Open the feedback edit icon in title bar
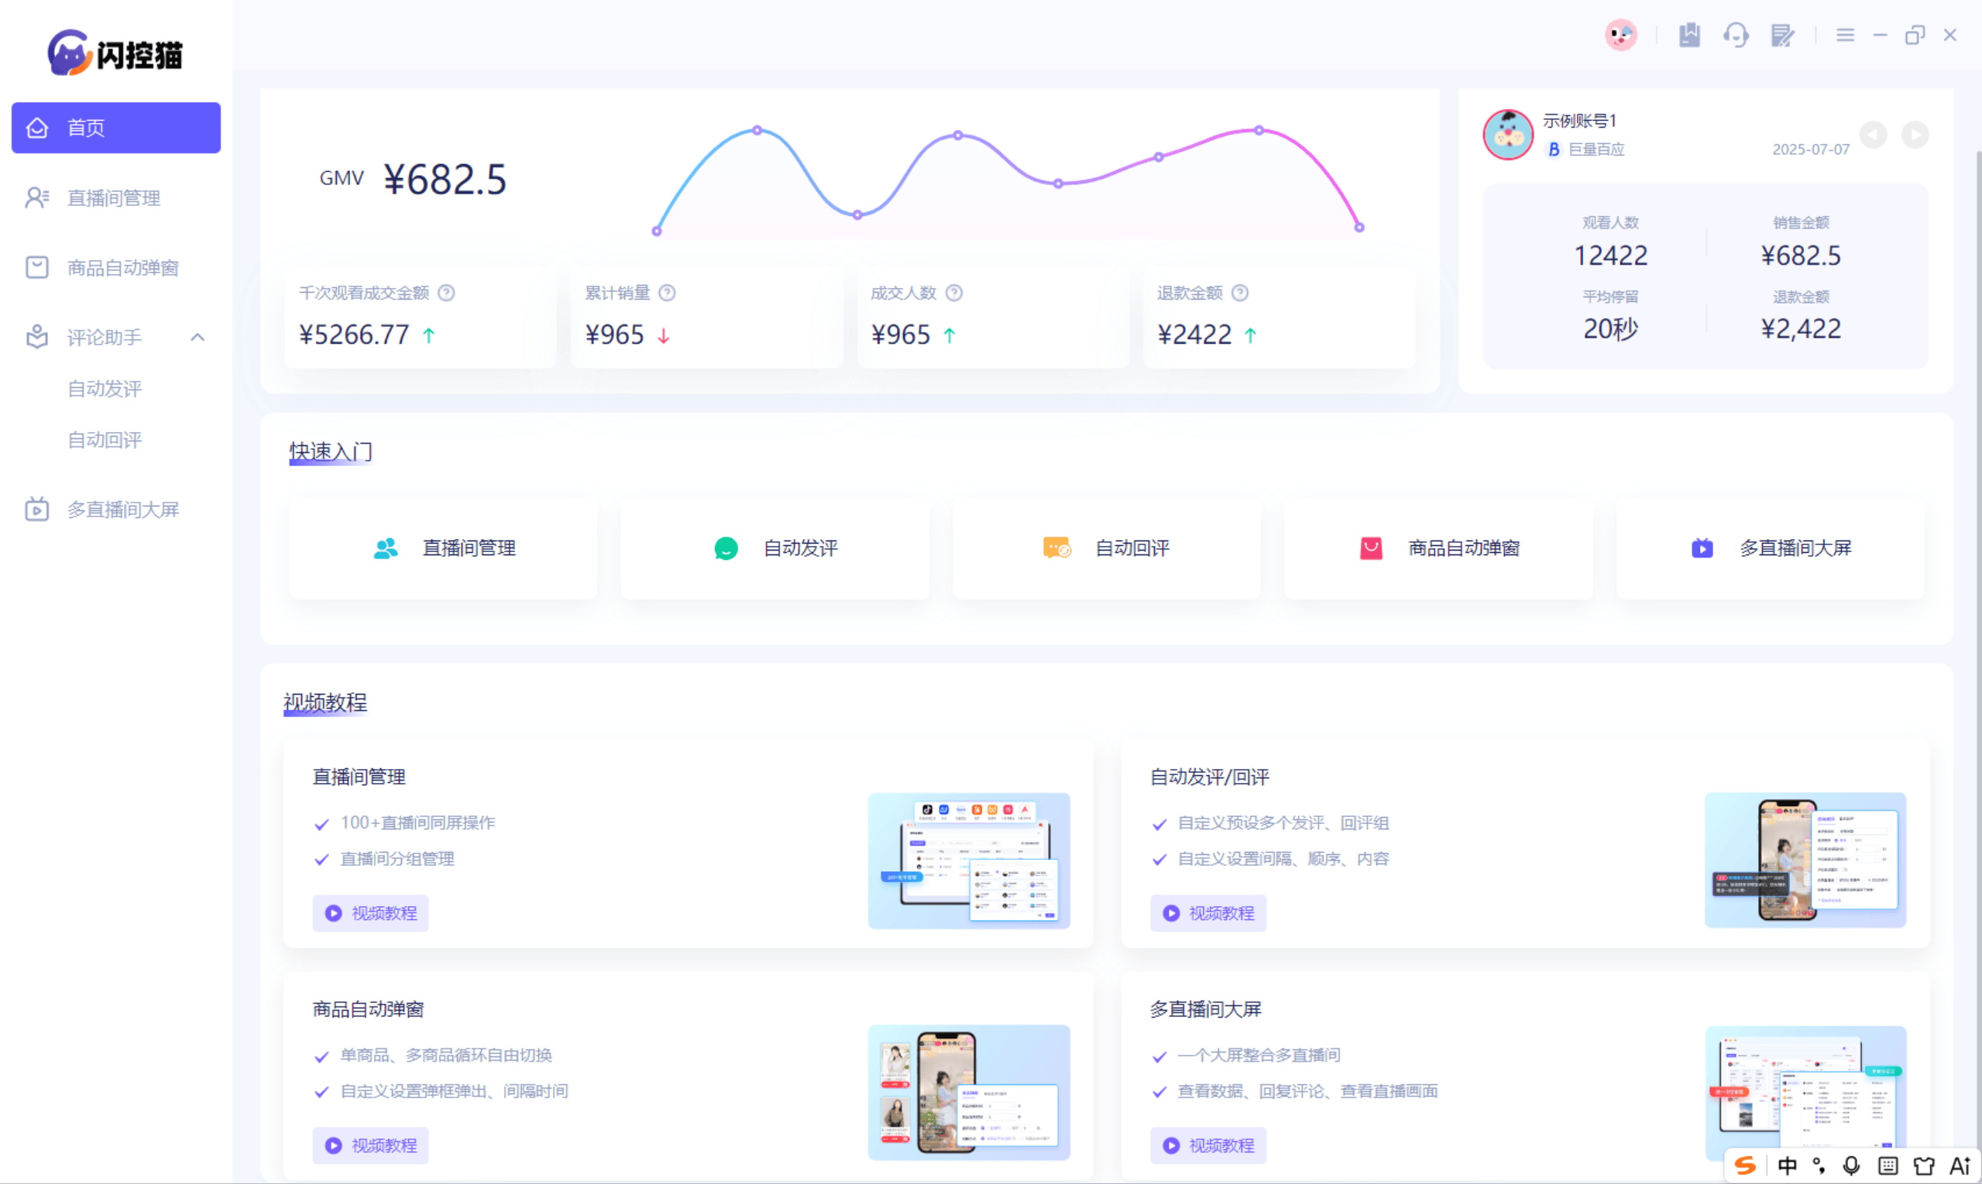1982x1184 pixels. tap(1782, 35)
